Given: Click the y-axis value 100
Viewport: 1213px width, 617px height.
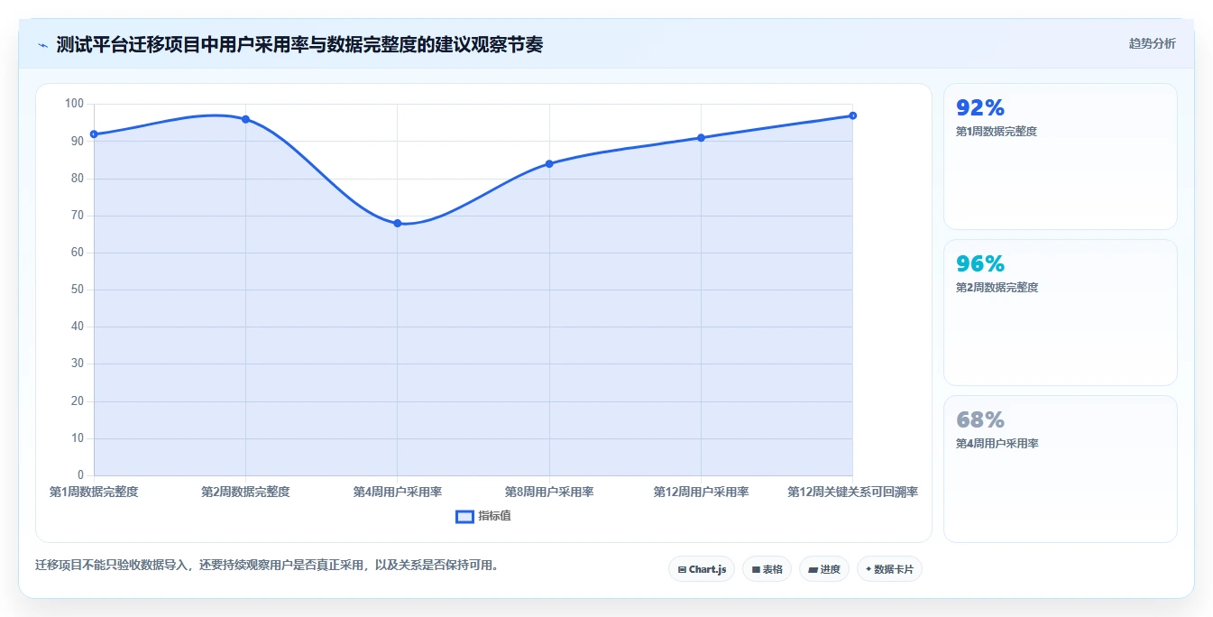Looking at the screenshot, I should tap(74, 104).
